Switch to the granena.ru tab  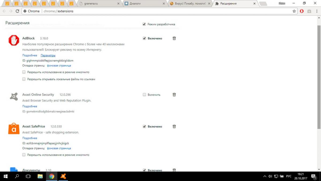click(99, 3)
